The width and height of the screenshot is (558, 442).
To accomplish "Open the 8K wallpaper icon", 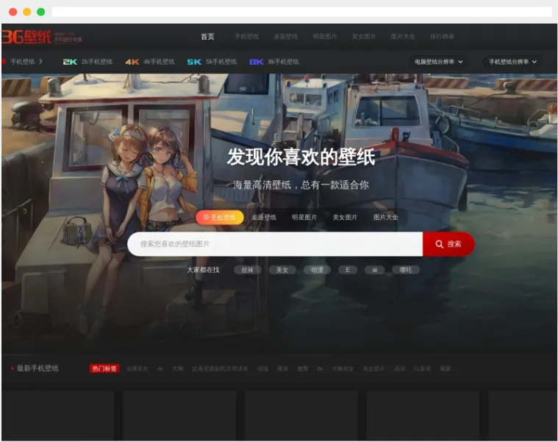I will pyautogui.click(x=257, y=62).
